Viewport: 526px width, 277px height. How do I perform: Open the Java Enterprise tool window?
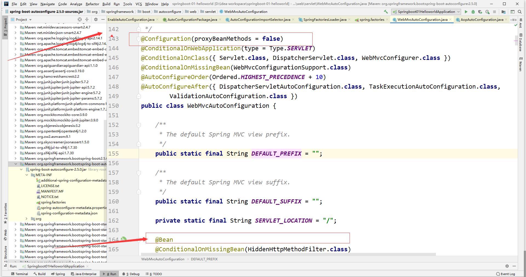click(84, 274)
